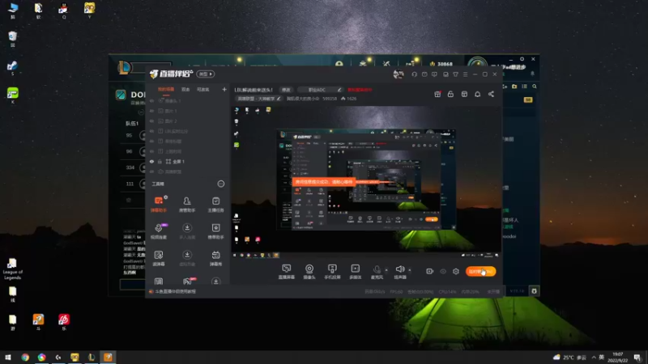The image size is (648, 364).
Task: Collapse the 工具箱 toolbox with the circle button
Action: (221, 184)
